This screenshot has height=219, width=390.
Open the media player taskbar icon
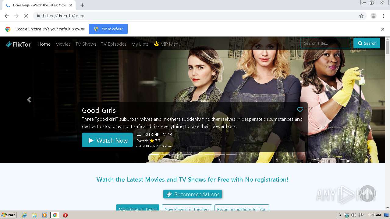[45, 215]
